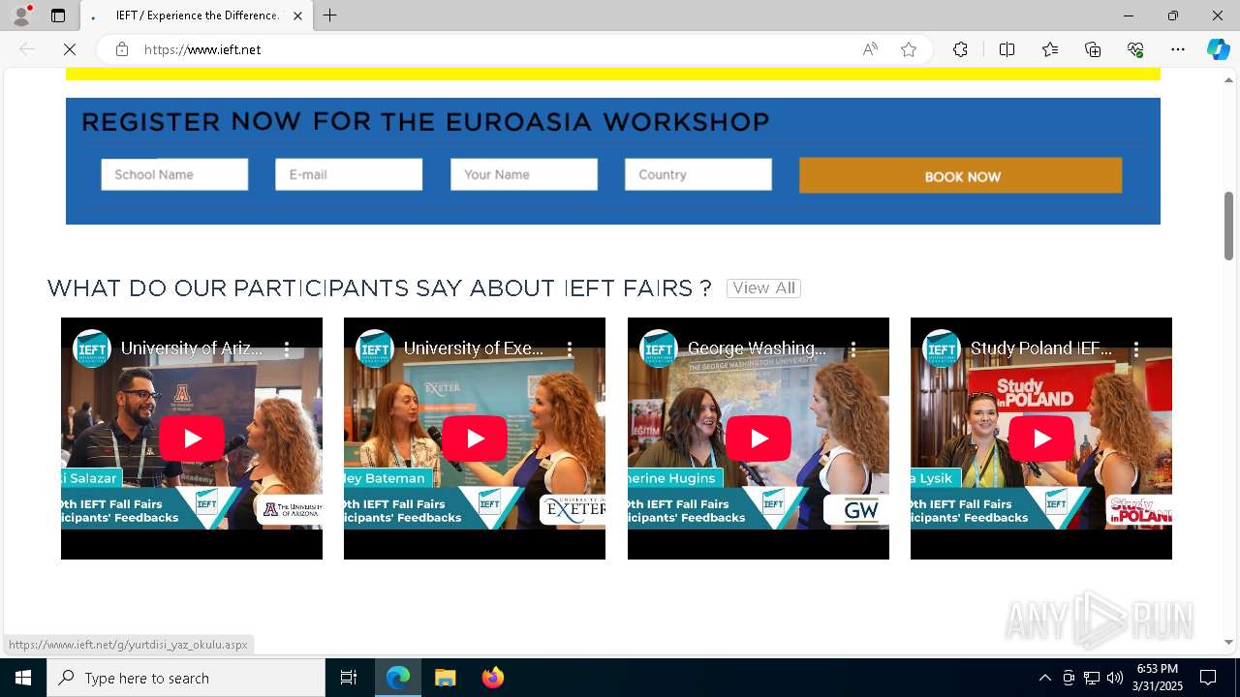Show hidden system tray icons
Screen dimensions: 1240x697
coord(1044,678)
